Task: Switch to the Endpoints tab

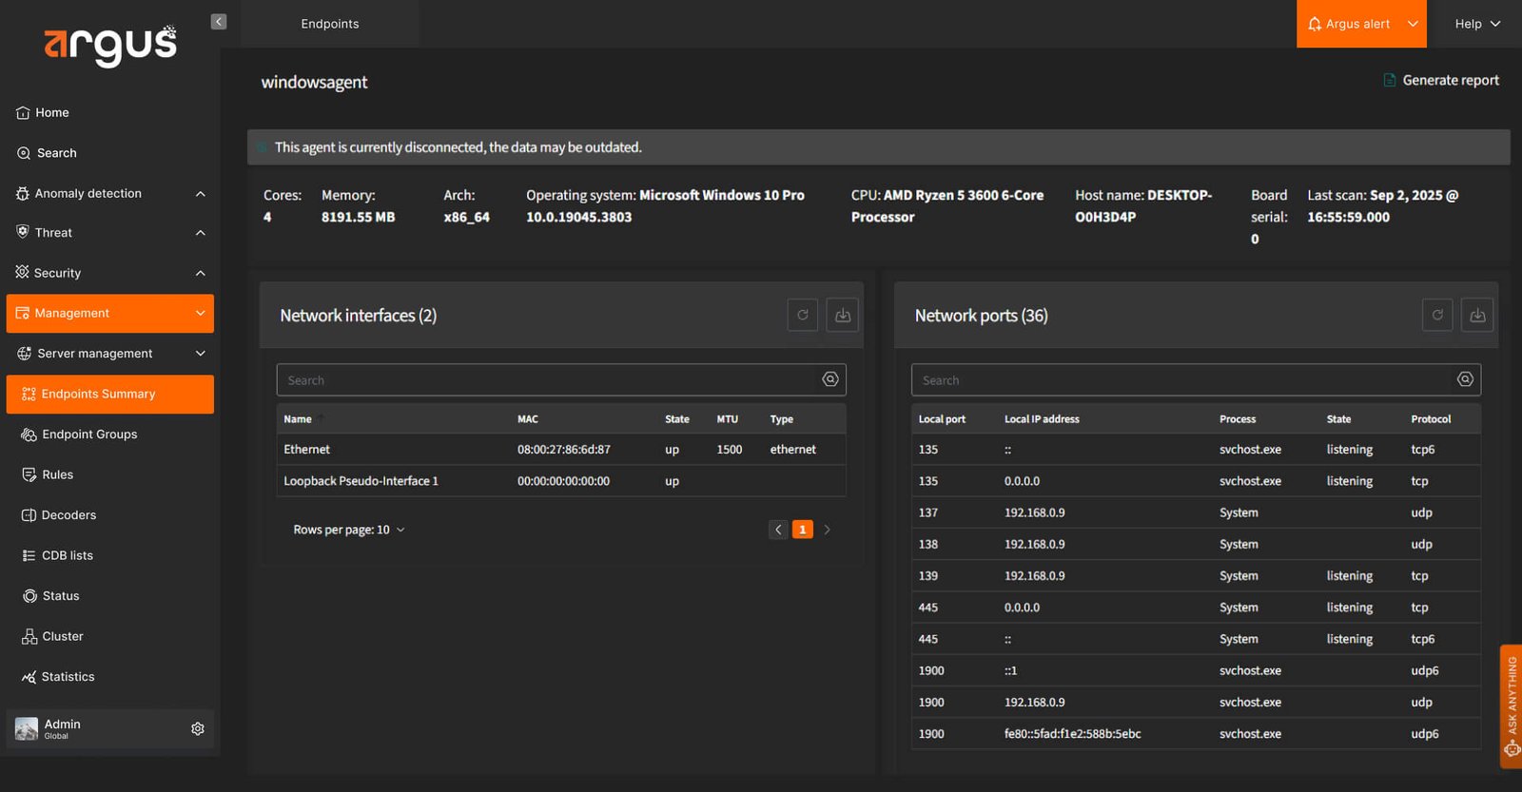Action: click(x=330, y=24)
